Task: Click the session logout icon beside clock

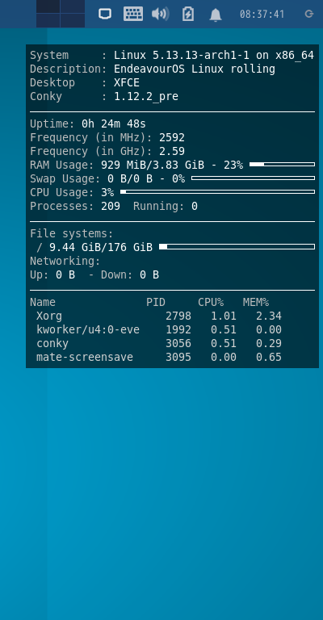Action: click(309, 15)
